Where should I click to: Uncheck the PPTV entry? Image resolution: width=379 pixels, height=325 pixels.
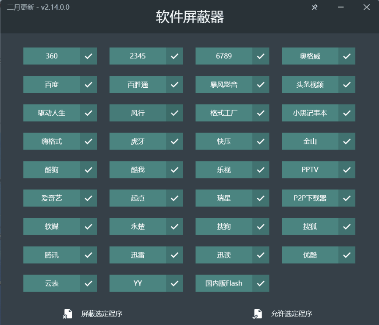pos(347,170)
